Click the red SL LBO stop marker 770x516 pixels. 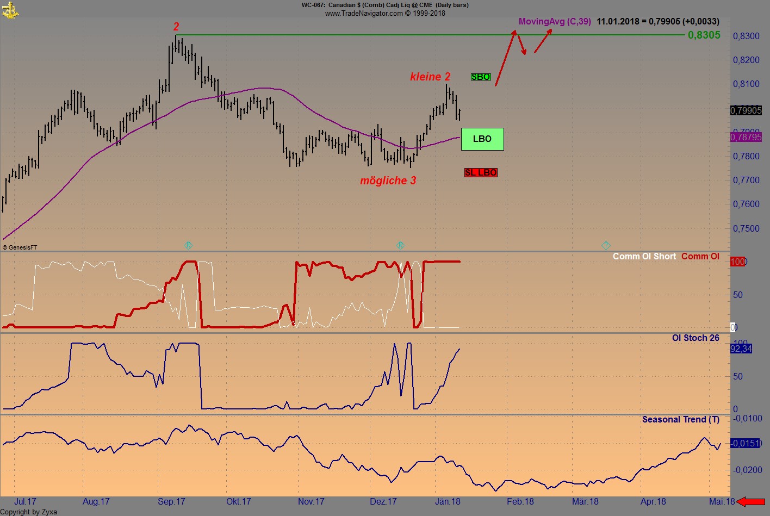coord(481,172)
